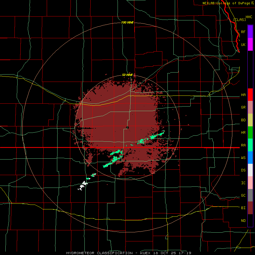Image resolution: width=255 pixels, height=255 pixels.
Task: Click the HYDROMETEOR CLASSIFICATION title text
Action: (x=99, y=253)
